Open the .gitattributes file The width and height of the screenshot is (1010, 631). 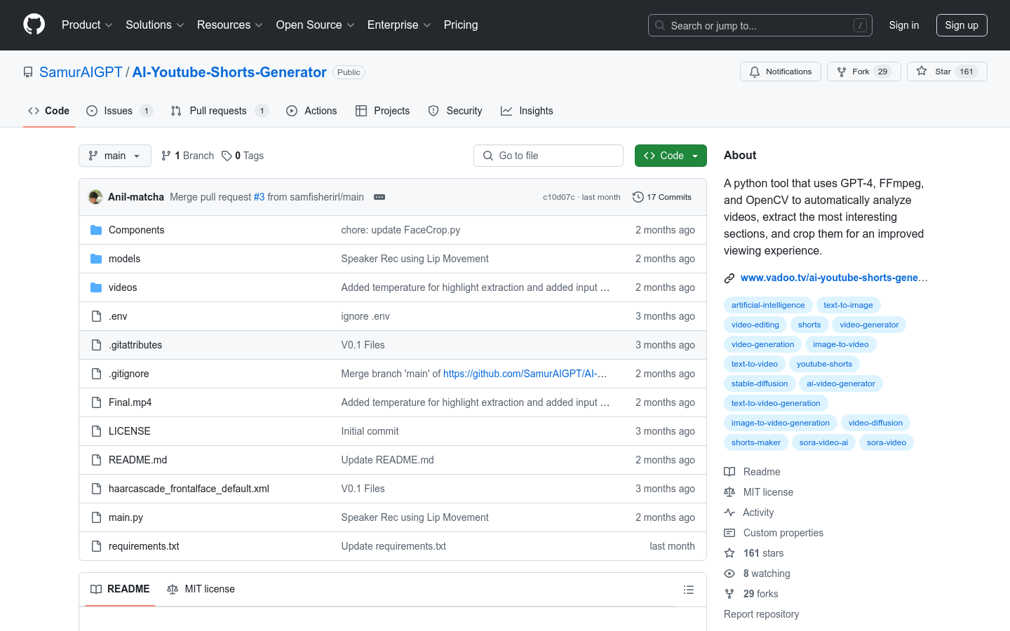click(x=135, y=345)
